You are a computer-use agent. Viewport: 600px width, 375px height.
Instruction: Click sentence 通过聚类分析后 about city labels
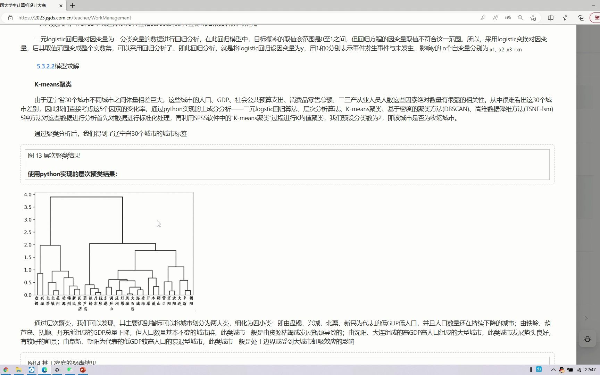[x=110, y=134]
